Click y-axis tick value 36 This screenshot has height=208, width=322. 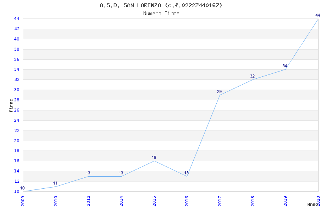(17, 59)
